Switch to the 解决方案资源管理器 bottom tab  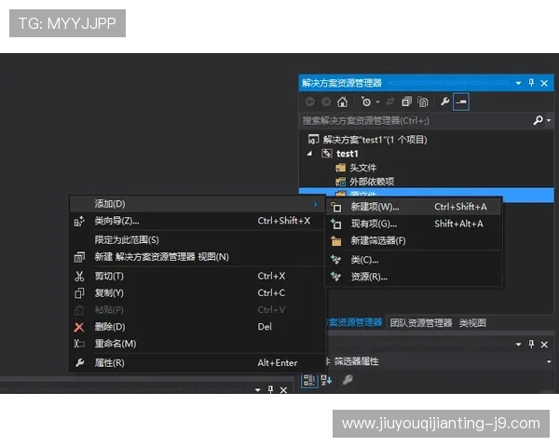pyautogui.click(x=355, y=322)
